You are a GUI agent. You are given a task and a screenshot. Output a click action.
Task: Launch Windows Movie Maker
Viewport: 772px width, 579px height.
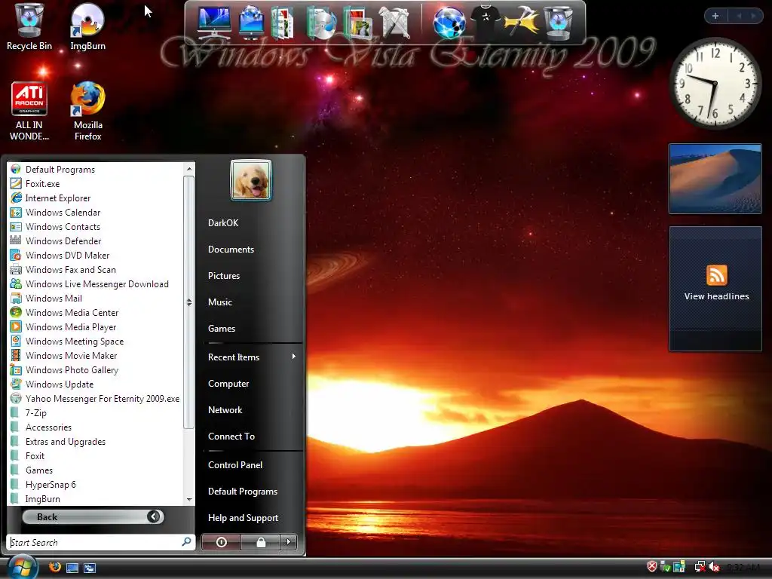96,355
